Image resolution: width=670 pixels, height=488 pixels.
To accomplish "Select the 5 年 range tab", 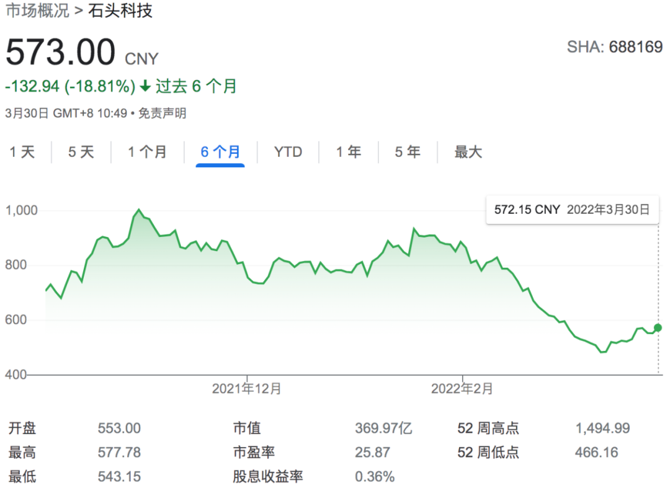I will [408, 151].
